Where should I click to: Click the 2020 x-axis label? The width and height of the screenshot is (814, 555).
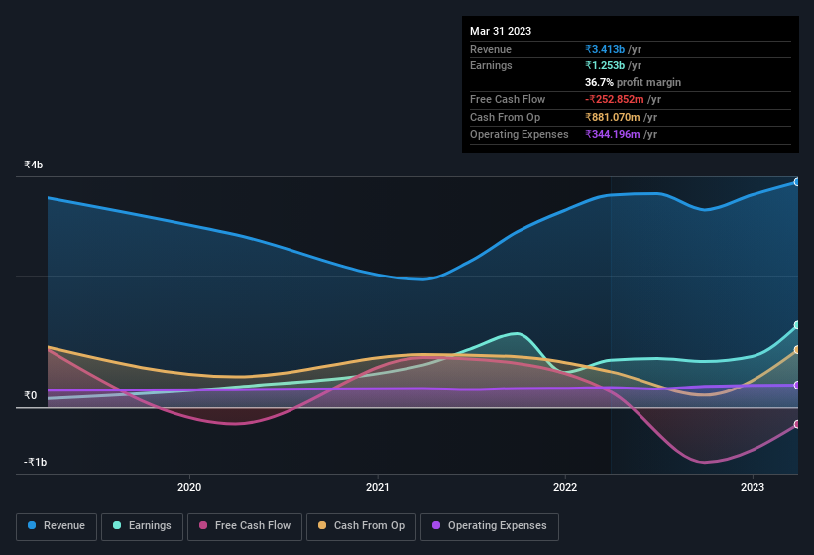189,487
